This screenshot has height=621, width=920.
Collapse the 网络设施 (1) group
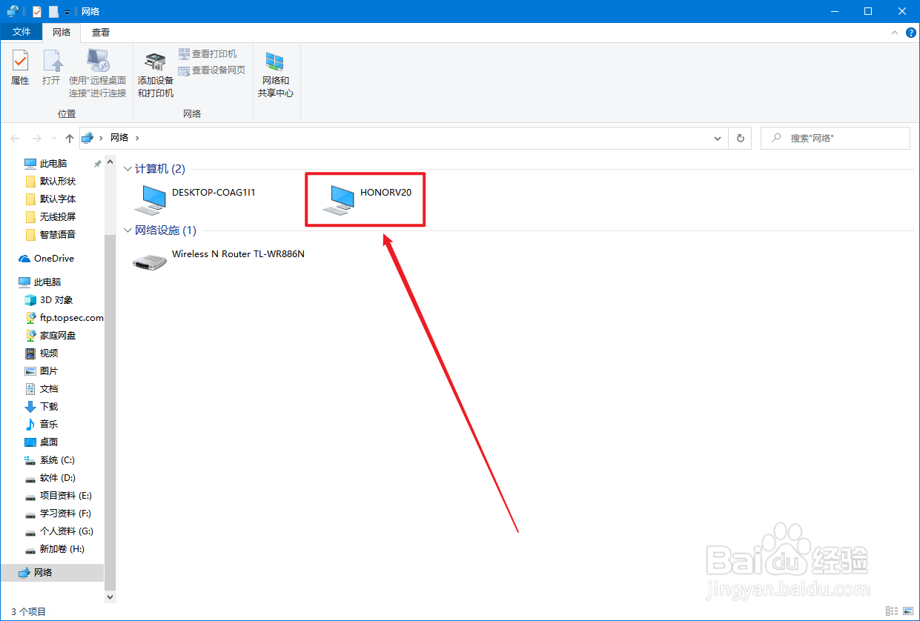[x=128, y=230]
